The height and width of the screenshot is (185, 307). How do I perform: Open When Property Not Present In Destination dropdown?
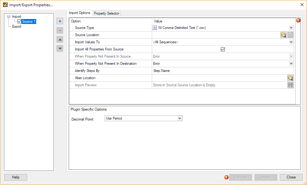click(x=291, y=64)
